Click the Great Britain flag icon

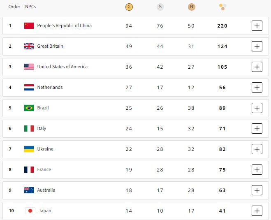pos(29,46)
